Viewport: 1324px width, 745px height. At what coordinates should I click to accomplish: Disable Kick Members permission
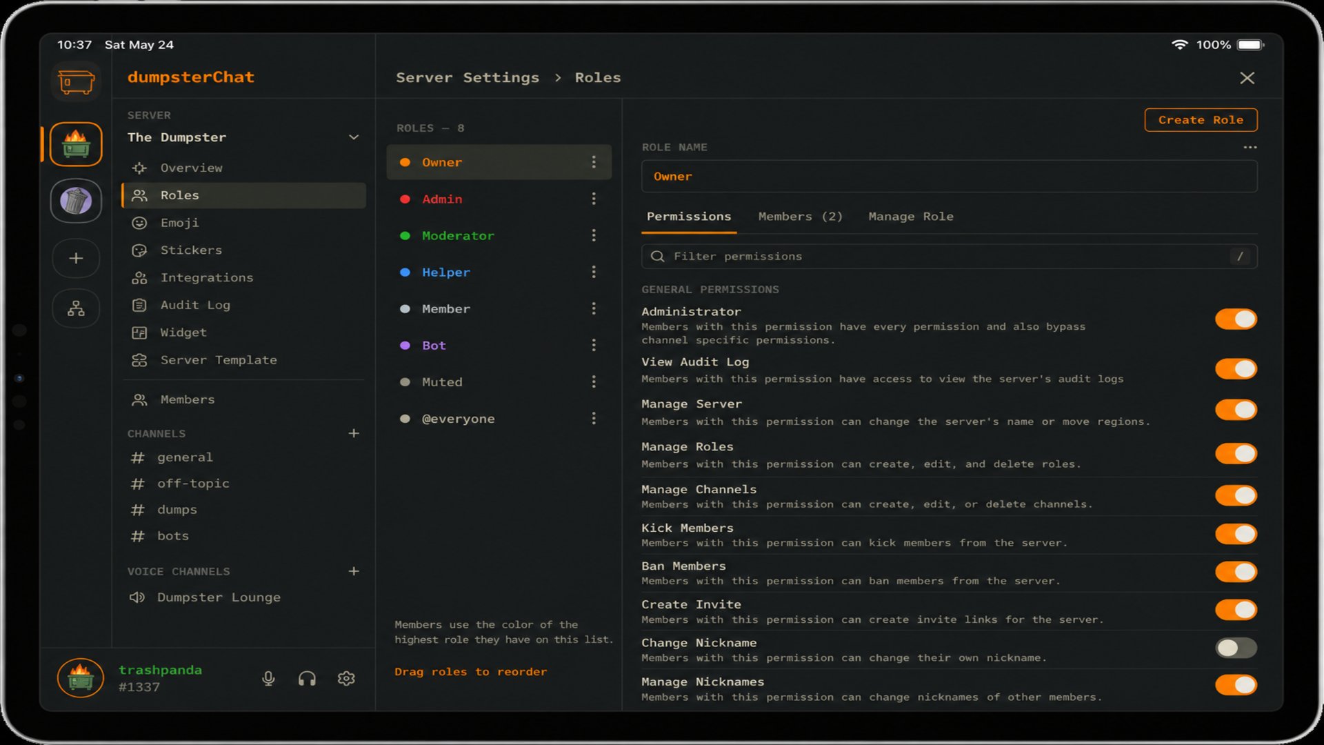pos(1236,534)
